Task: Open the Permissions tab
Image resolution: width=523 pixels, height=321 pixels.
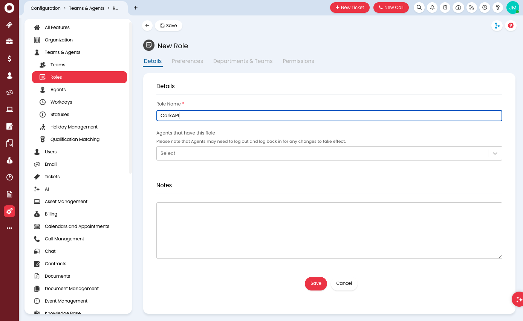Action: [x=298, y=61]
